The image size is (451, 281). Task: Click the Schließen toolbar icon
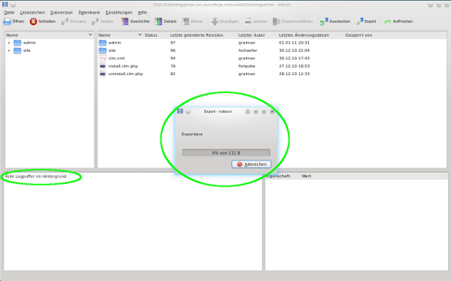(x=33, y=22)
